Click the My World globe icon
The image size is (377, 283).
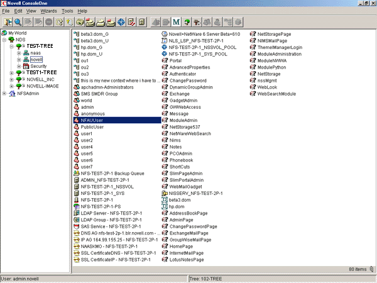(5, 33)
